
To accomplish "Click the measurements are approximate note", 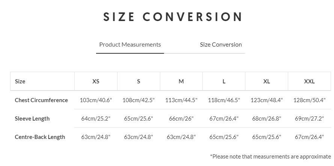I will click(271, 156).
